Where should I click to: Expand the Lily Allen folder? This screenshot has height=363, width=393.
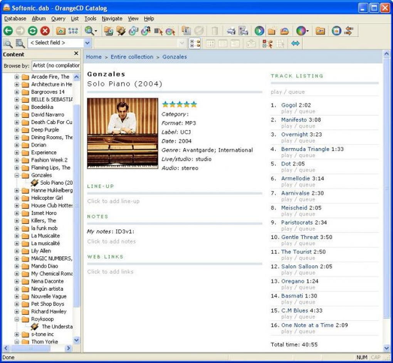tap(17, 251)
